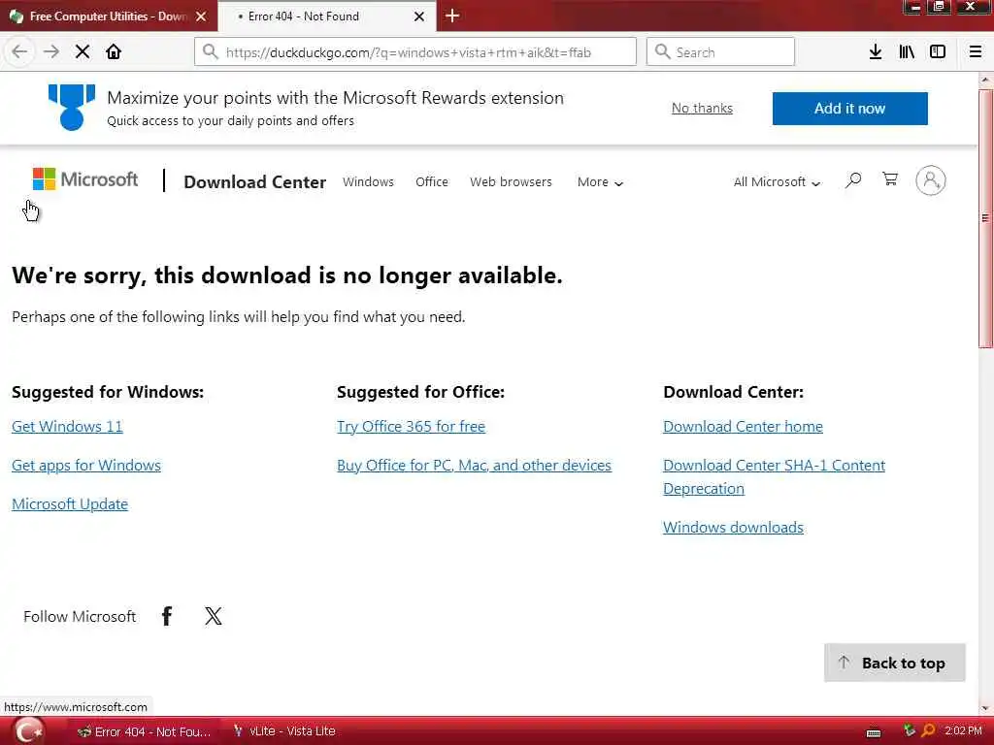The height and width of the screenshot is (745, 994).
Task: Dismiss the banner with No thanks
Action: (702, 109)
